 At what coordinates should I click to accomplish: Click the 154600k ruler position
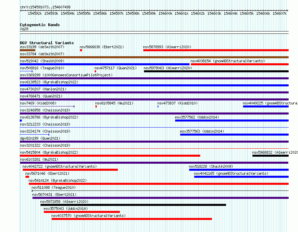coord(165,13)
